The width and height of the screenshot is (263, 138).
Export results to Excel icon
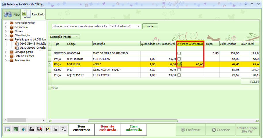coord(16,129)
